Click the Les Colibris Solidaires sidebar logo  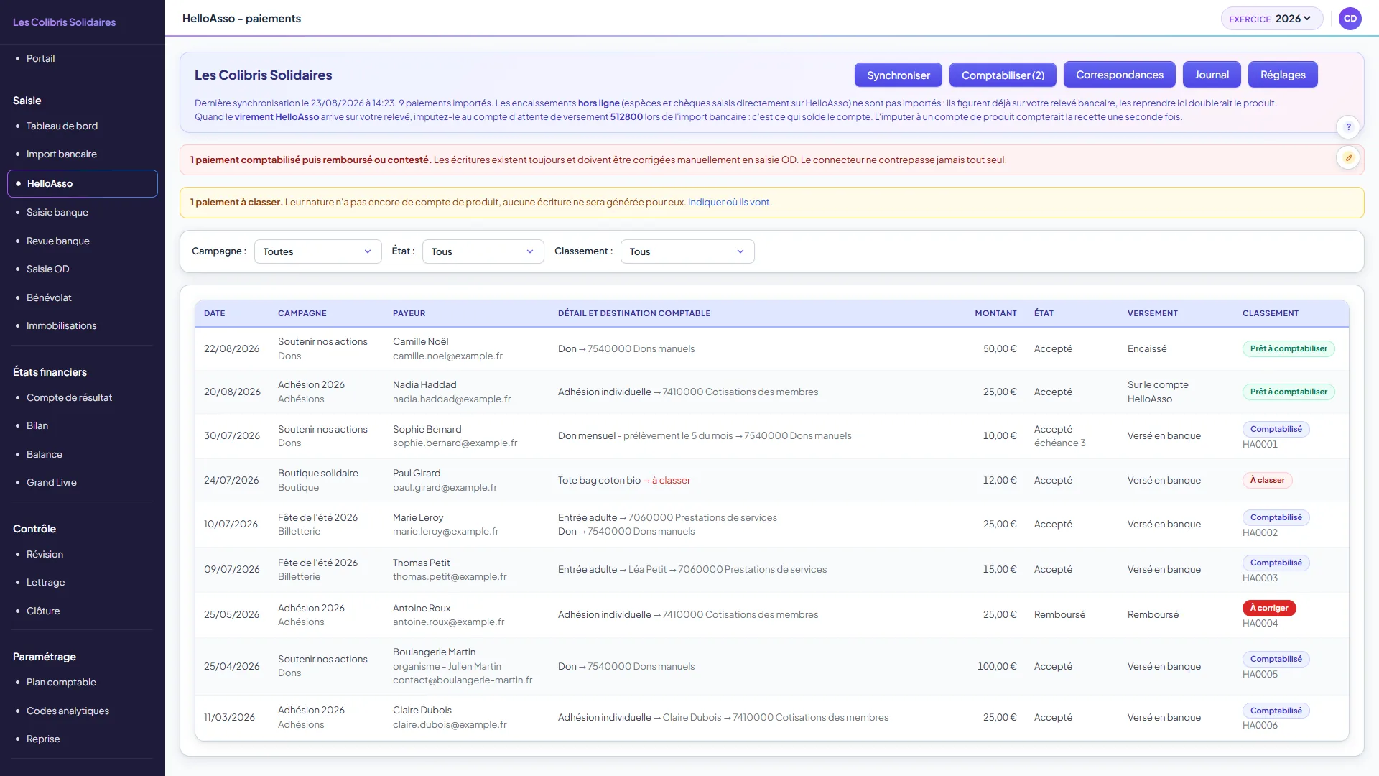pos(64,22)
